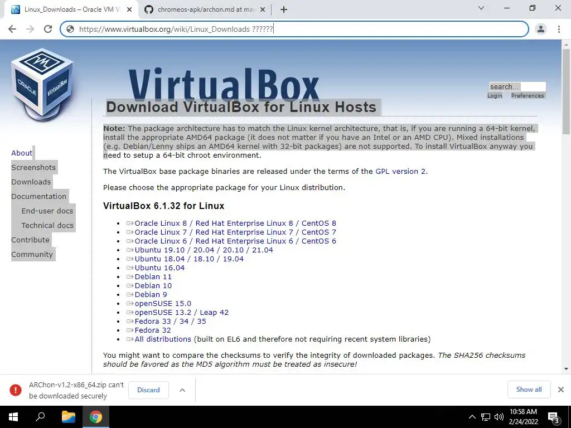Open a new browser tab

pyautogui.click(x=284, y=9)
